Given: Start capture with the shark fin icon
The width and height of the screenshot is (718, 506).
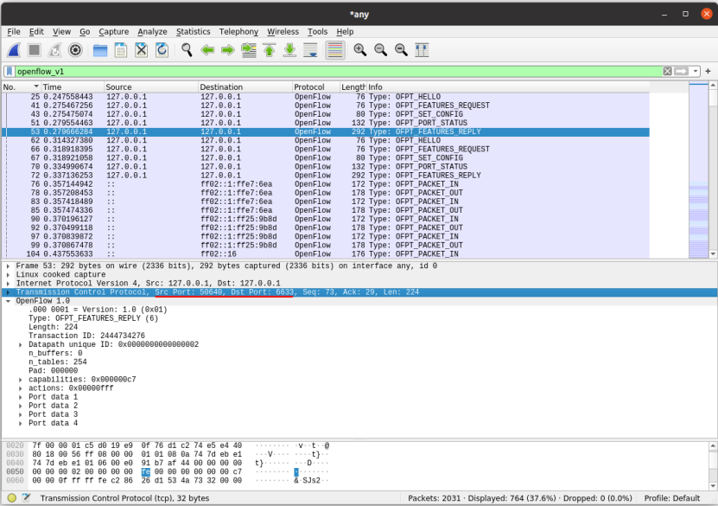Looking at the screenshot, I should (14, 50).
